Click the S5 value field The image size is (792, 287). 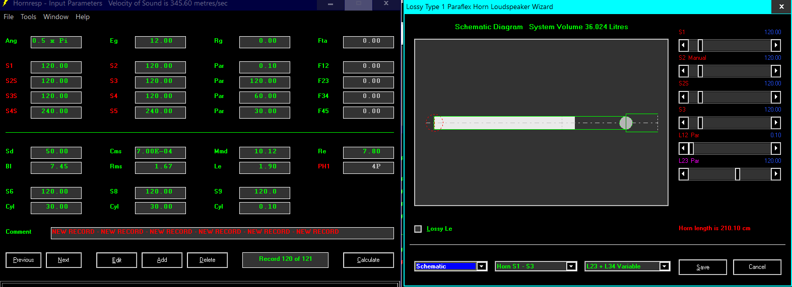[160, 112]
